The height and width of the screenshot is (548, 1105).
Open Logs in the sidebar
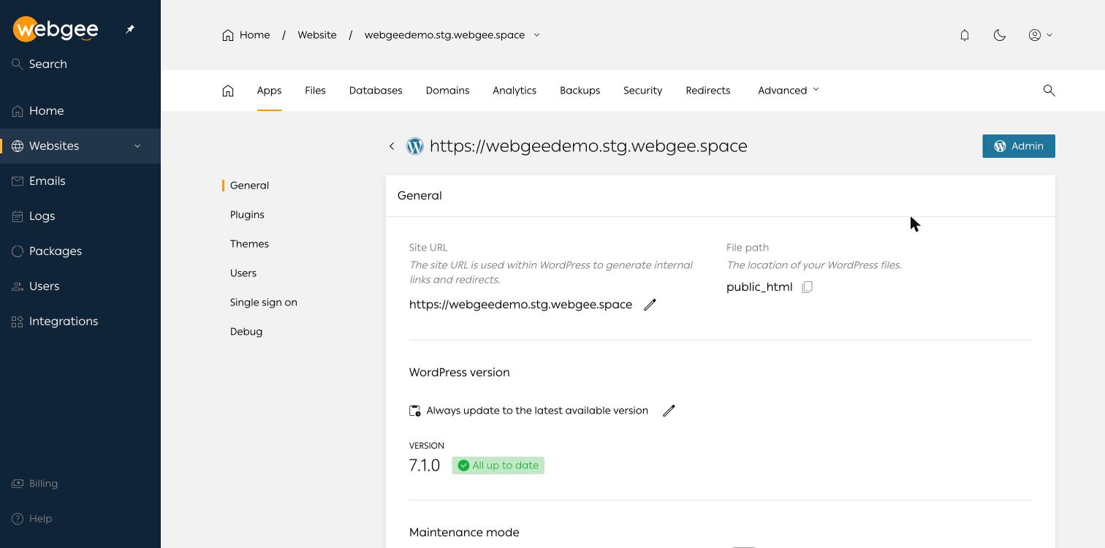point(80,216)
